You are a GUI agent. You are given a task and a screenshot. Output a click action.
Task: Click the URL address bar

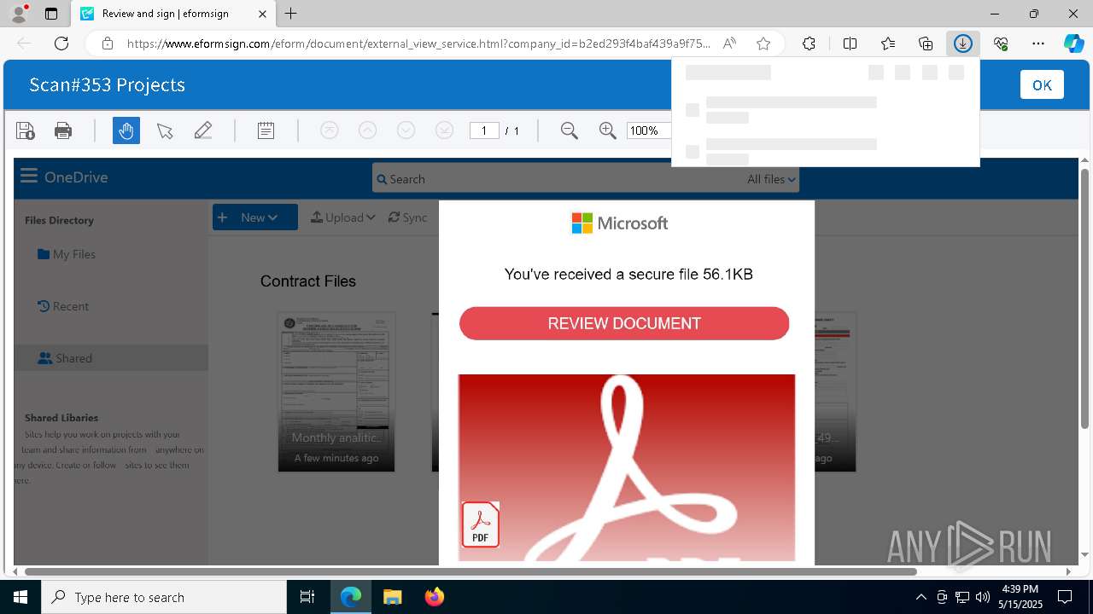(418, 43)
